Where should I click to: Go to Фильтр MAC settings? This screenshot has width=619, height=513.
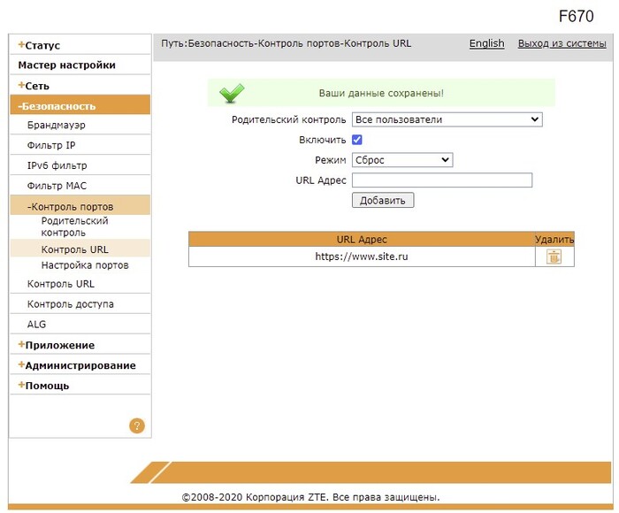(57, 186)
